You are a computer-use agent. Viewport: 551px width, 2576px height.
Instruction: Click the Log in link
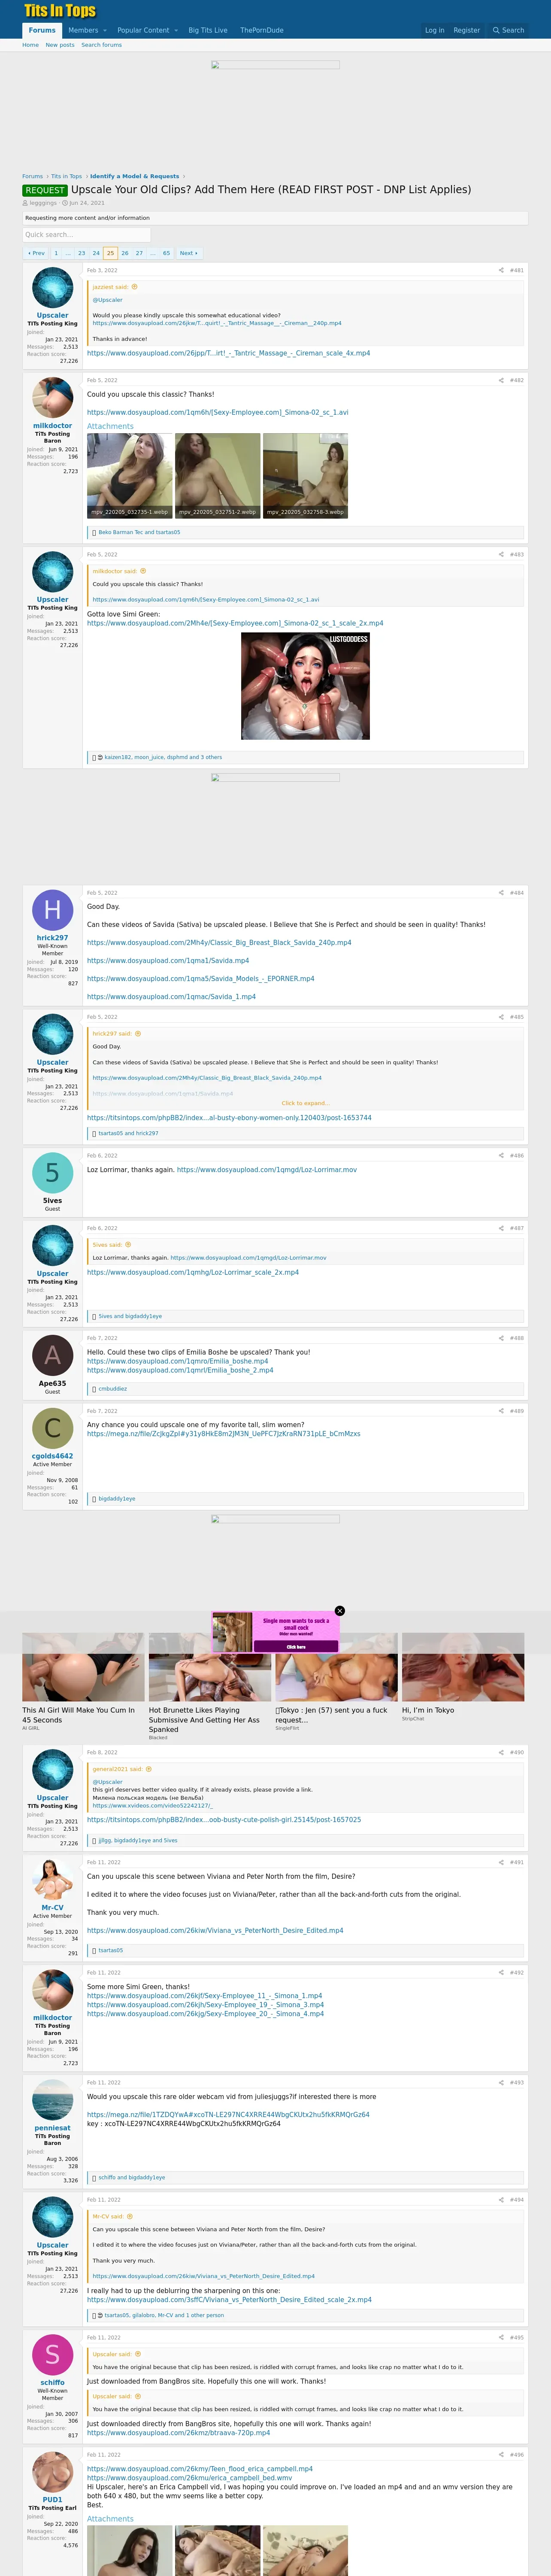point(434,30)
